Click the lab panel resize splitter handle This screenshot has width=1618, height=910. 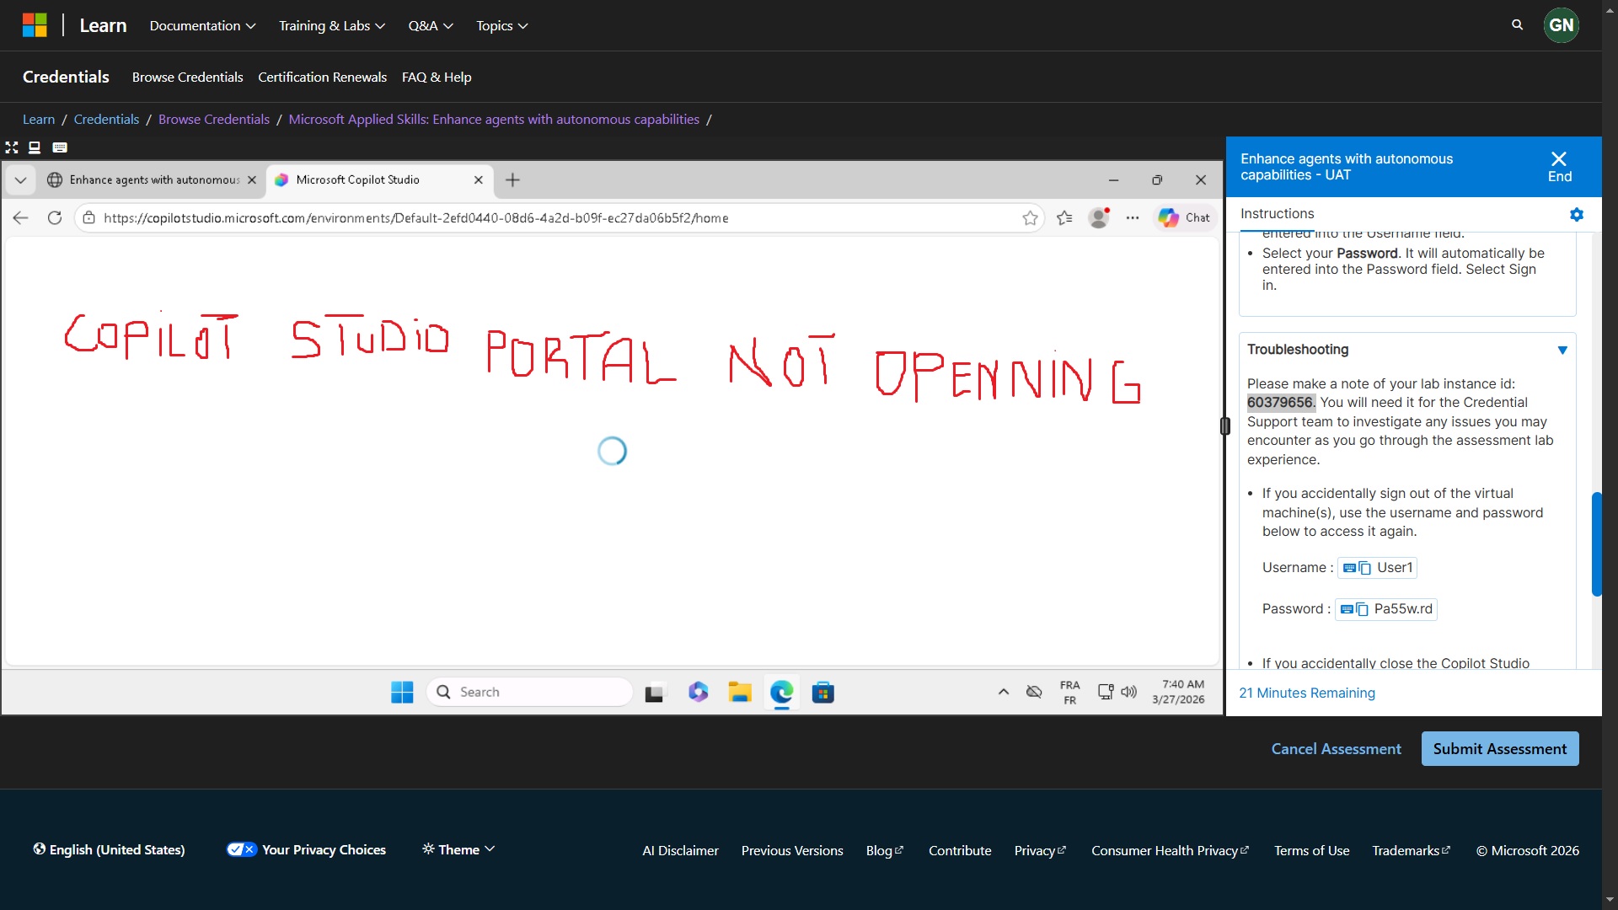tap(1224, 426)
